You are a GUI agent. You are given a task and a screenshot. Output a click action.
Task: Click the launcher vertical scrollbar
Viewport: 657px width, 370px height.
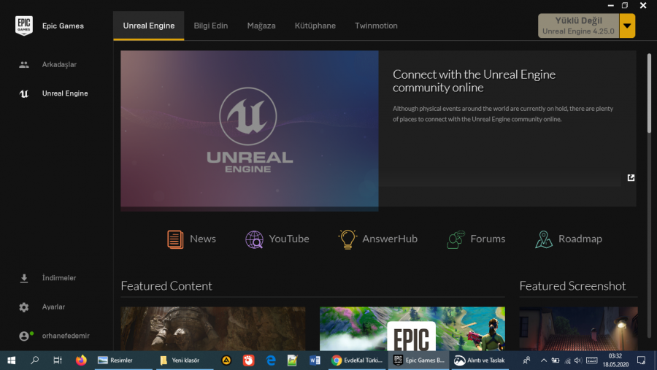click(x=649, y=93)
